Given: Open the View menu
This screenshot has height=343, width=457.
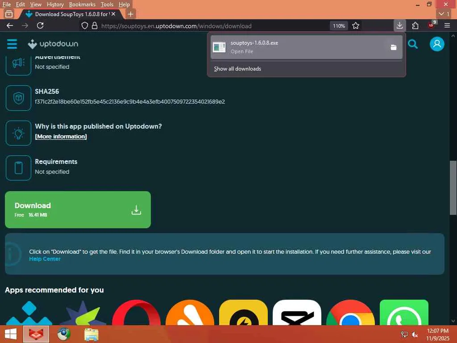Looking at the screenshot, I should [x=36, y=4].
